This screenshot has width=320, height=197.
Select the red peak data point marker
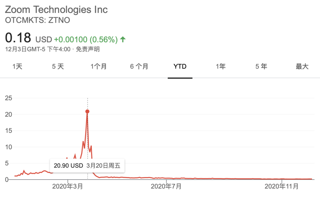point(87,111)
